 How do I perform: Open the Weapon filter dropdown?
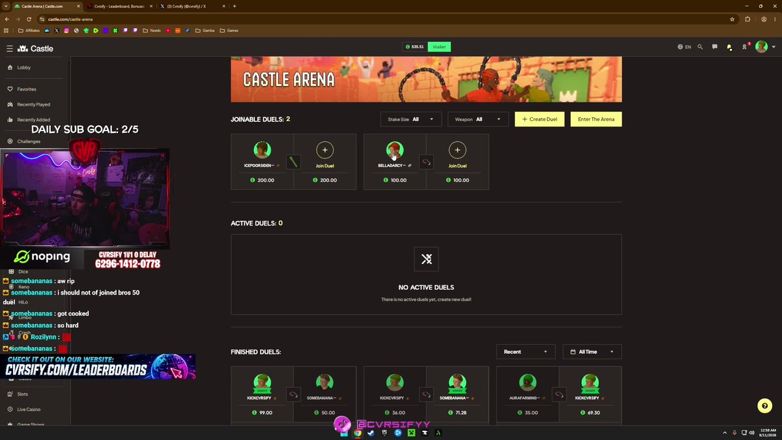478,119
